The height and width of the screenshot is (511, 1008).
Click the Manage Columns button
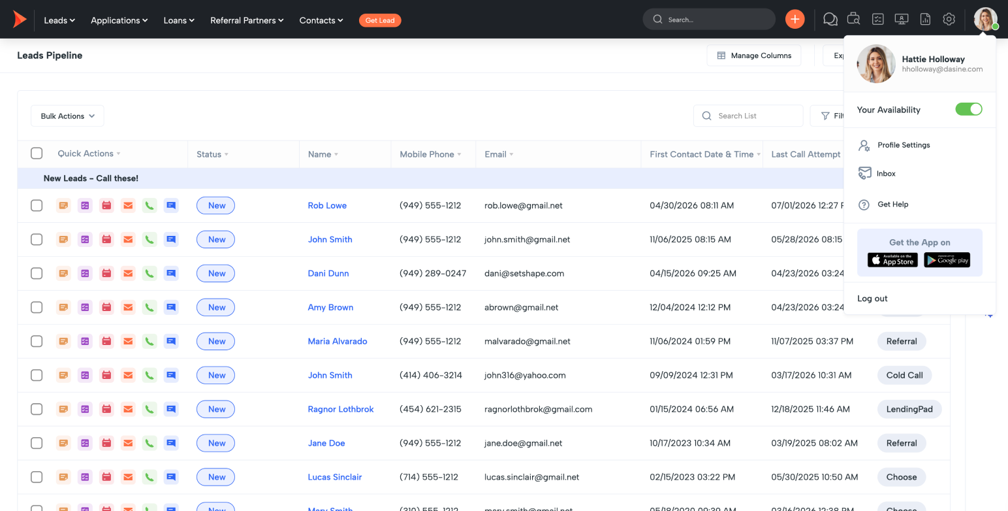754,56
